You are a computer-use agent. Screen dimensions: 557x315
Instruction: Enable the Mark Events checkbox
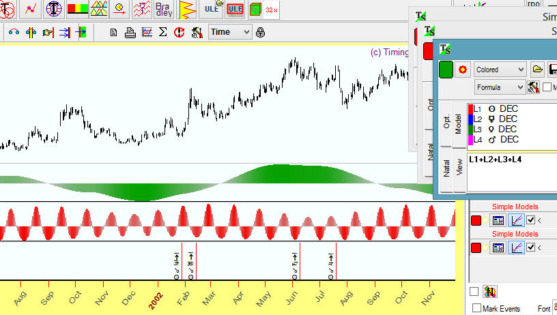pyautogui.click(x=476, y=308)
